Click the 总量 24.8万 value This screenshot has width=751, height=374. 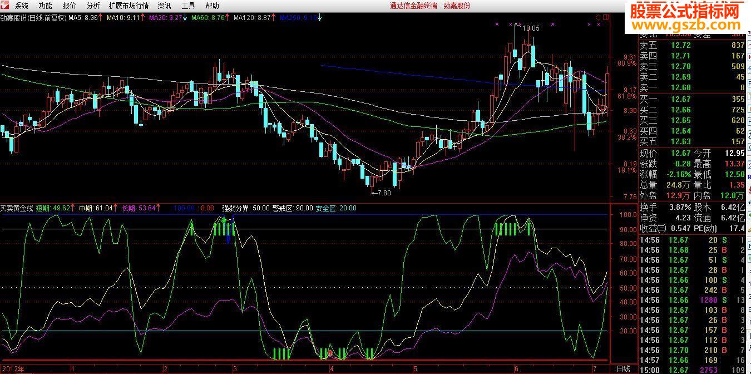(679, 185)
